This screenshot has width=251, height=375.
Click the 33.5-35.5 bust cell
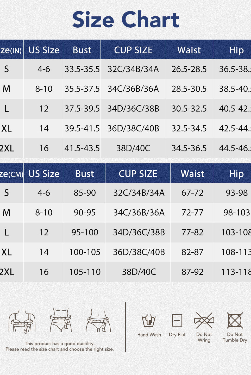pos(82,69)
